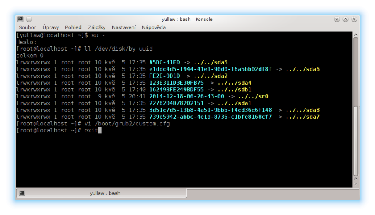This screenshot has height=215, width=375.
Task: Click the 'exit' command at the prompt
Action: (x=91, y=130)
